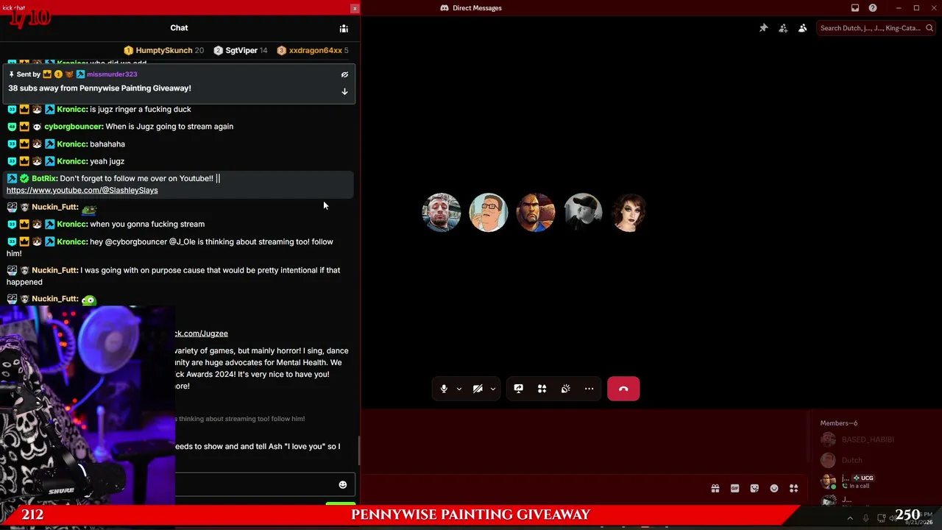The width and height of the screenshot is (942, 530).
Task: Click the 'In a call' status text
Action: click(859, 486)
